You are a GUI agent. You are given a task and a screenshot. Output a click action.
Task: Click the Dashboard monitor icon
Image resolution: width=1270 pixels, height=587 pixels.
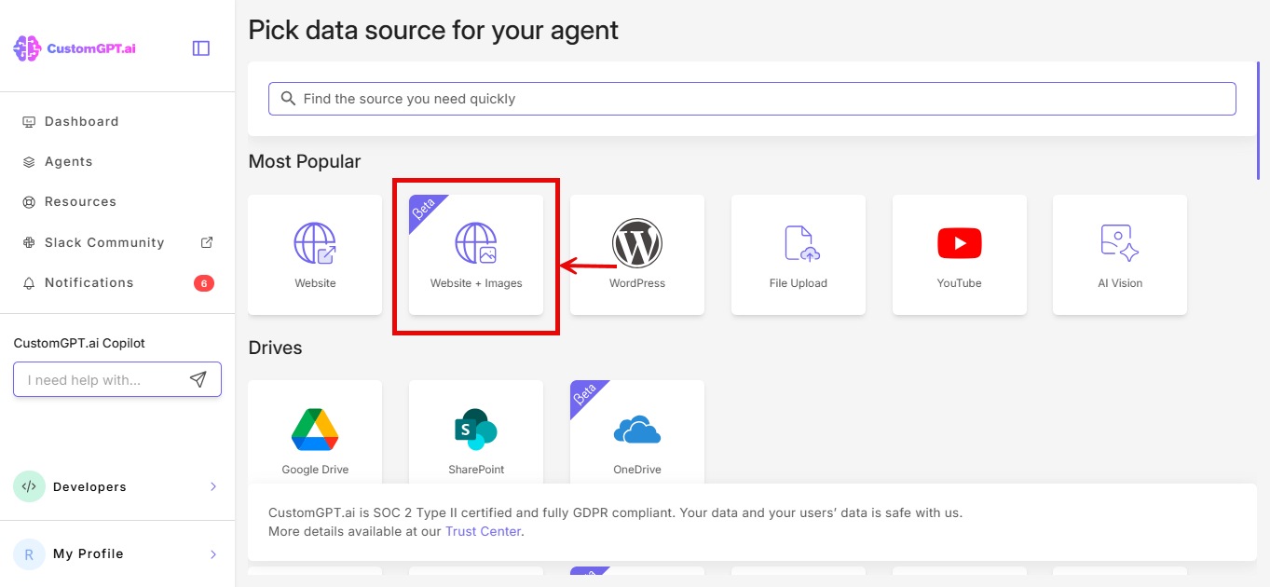coord(29,122)
